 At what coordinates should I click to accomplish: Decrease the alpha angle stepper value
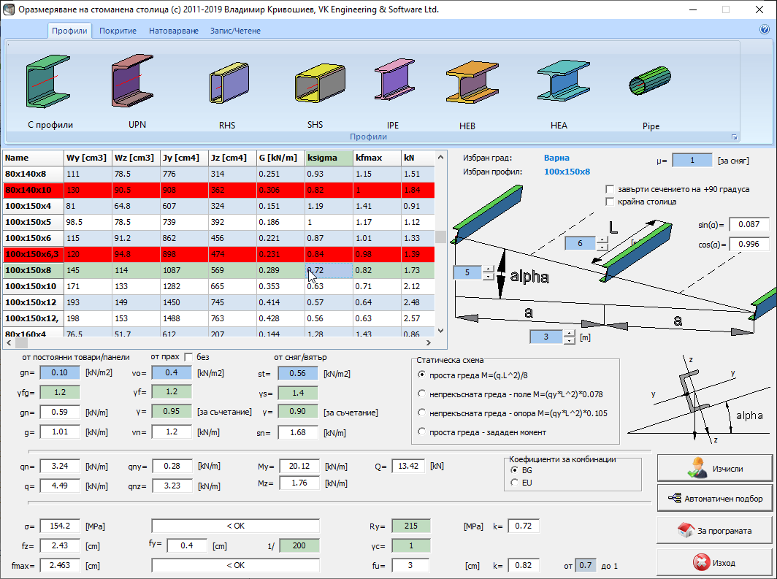tap(489, 277)
